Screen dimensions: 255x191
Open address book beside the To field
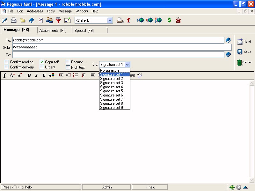(x=228, y=40)
